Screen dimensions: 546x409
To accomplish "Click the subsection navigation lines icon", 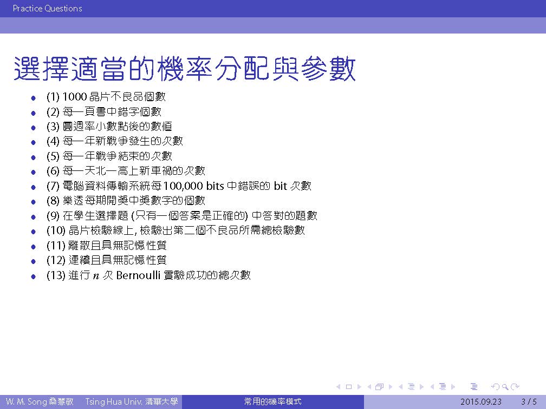I will pyautogui.click(x=411, y=387).
